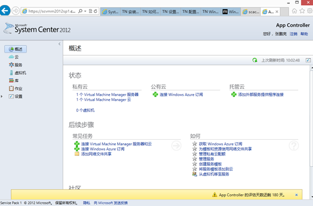Click the 注销 sign-out link
Viewport: 313px width, 206px height.
click(293, 34)
